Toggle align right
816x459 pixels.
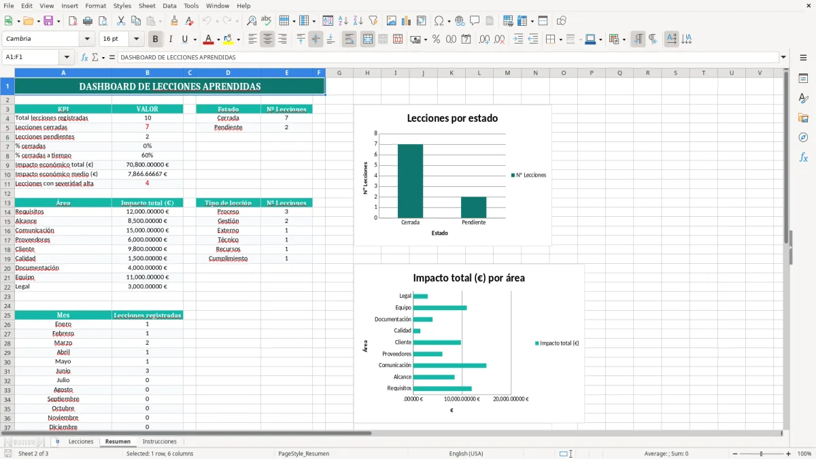(282, 39)
